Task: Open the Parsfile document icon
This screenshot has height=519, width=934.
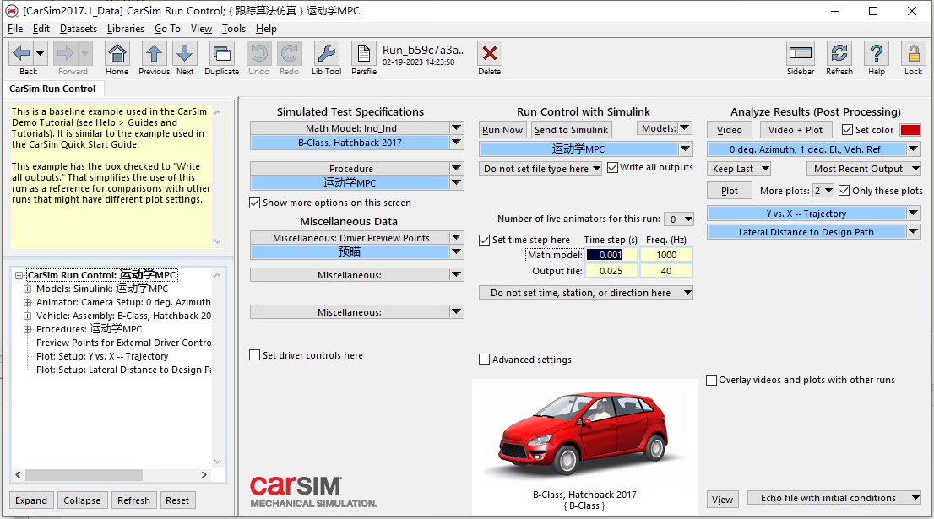Action: click(363, 53)
